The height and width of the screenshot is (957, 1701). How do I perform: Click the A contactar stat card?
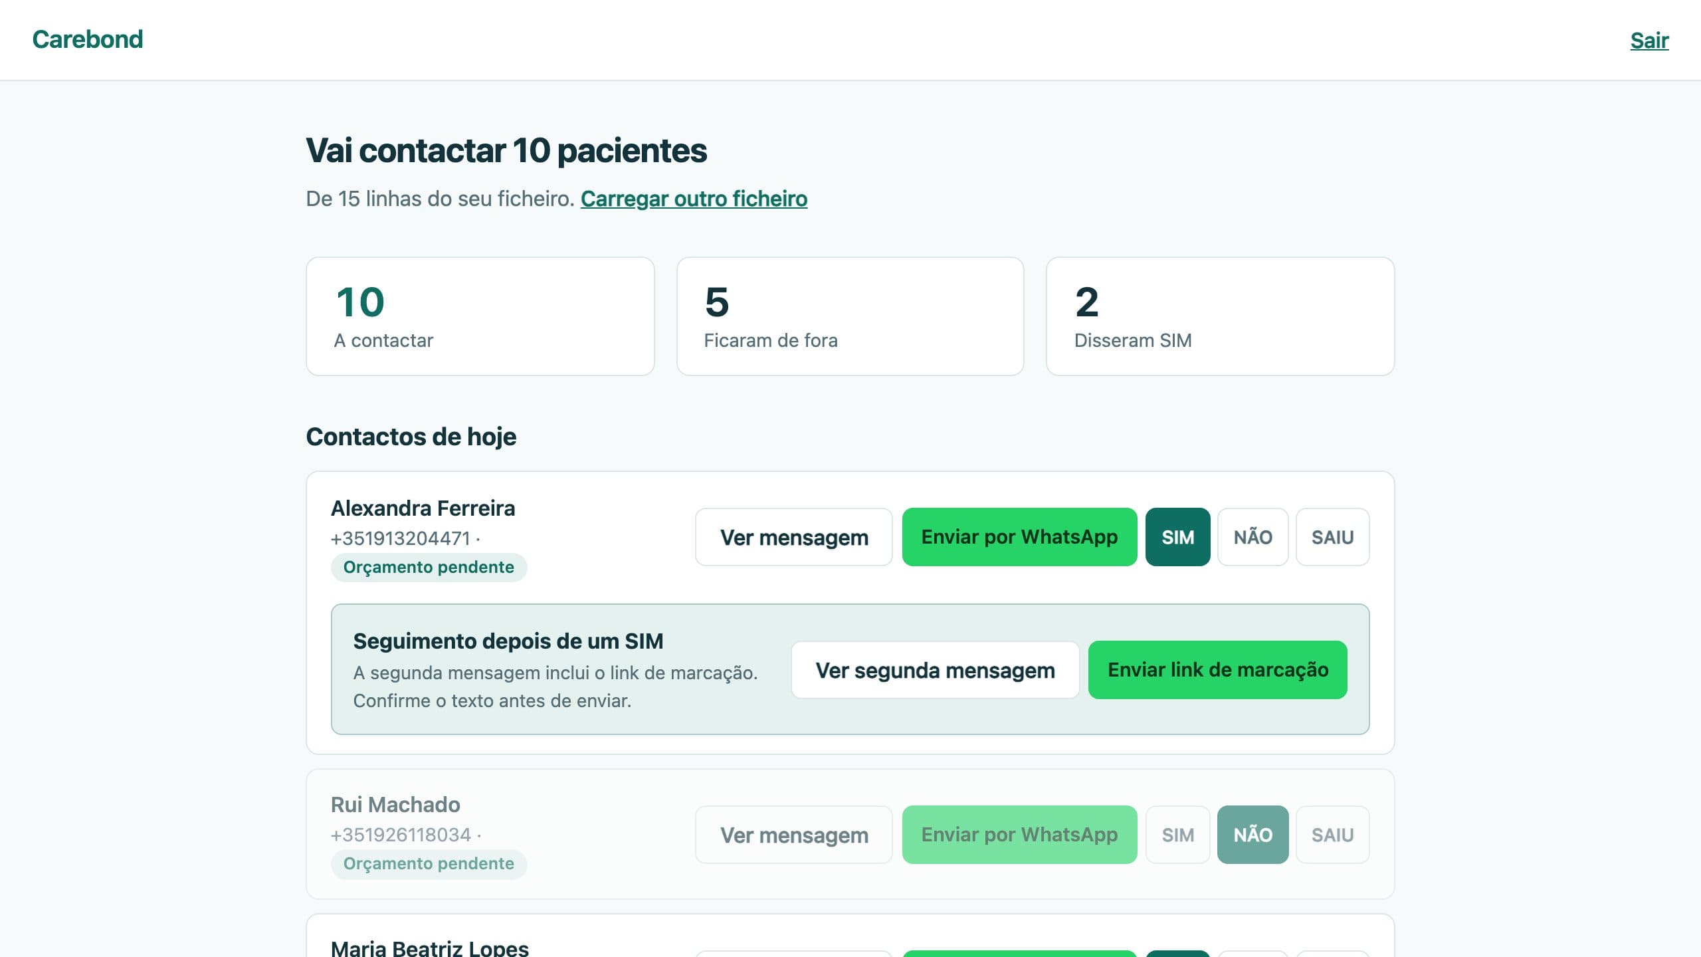[480, 316]
